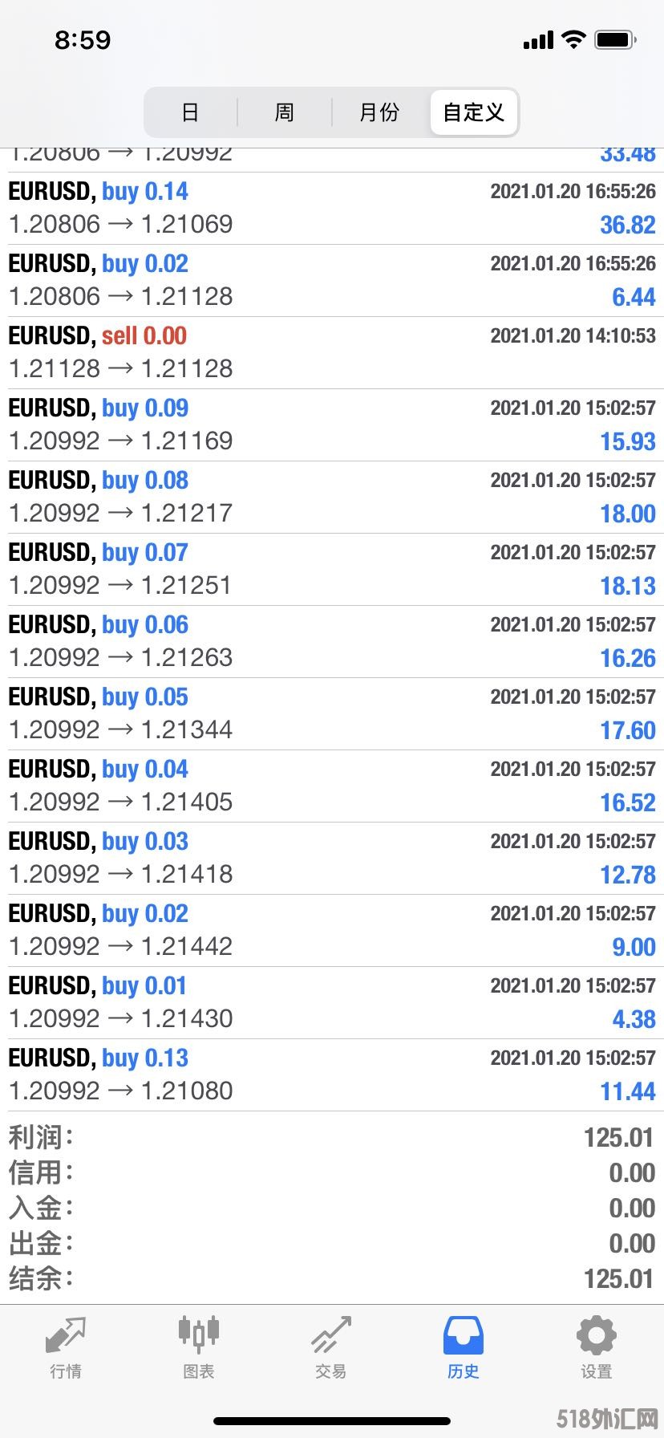Tap the 8:59 status bar clock

click(x=83, y=40)
